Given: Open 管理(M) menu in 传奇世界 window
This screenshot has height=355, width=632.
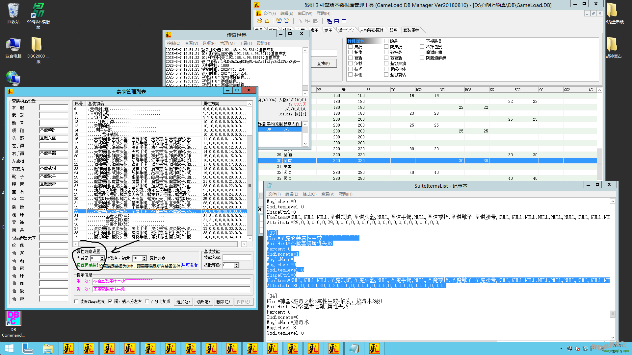Looking at the screenshot, I should (227, 43).
